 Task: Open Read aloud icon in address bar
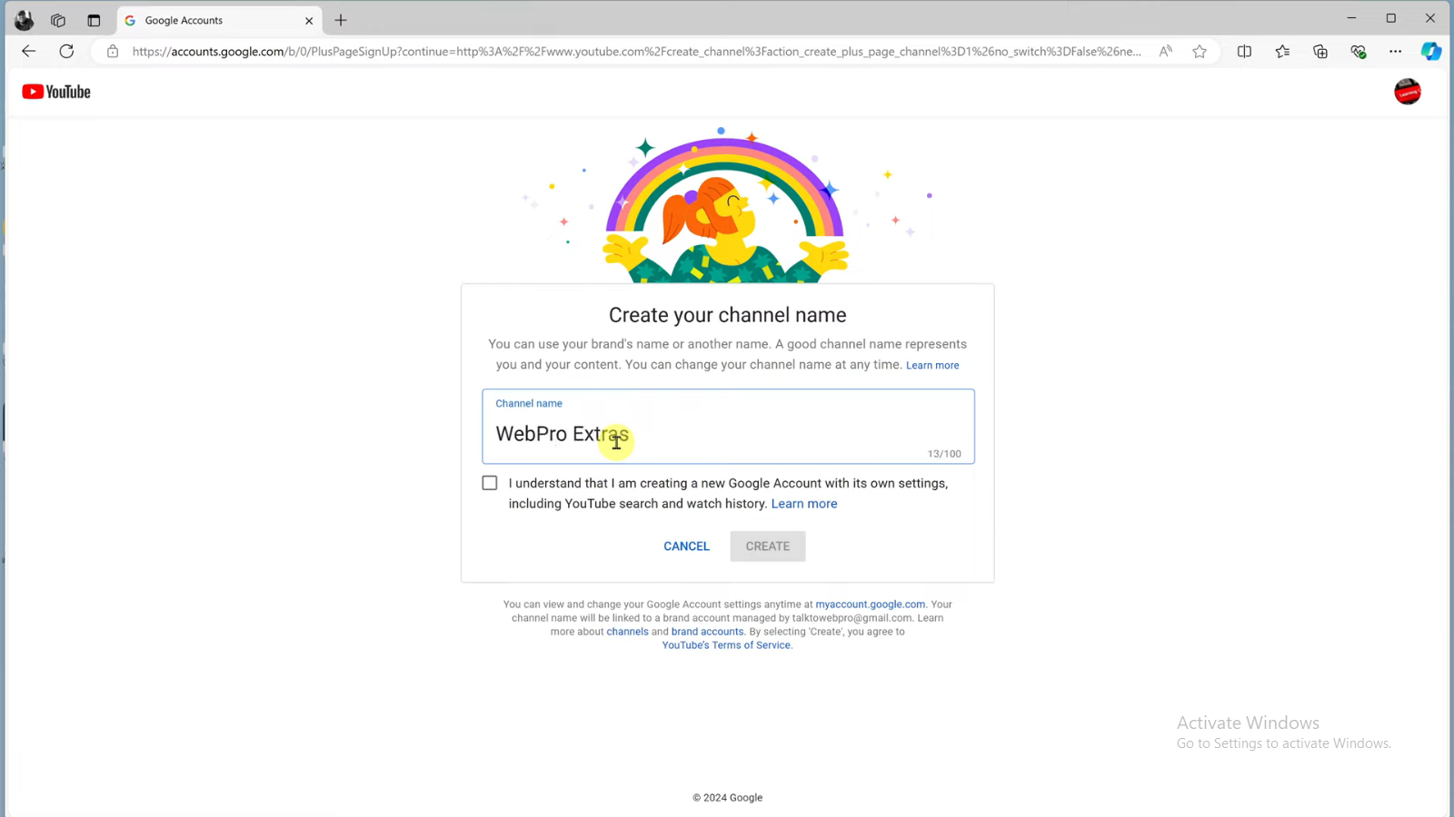[x=1165, y=52]
